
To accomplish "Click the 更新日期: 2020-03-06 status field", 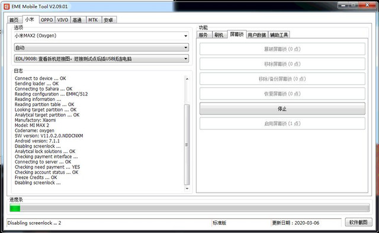I will (x=296, y=223).
